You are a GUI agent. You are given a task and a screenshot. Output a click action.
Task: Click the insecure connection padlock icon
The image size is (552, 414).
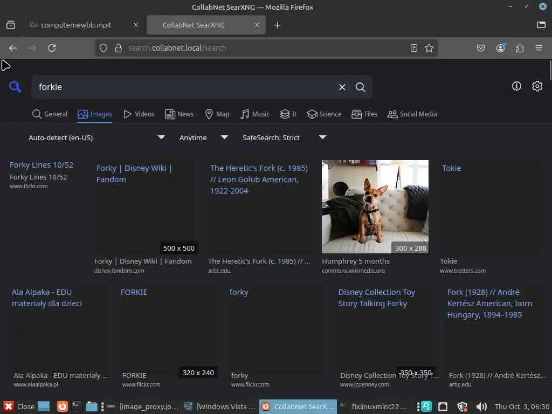[x=119, y=48]
